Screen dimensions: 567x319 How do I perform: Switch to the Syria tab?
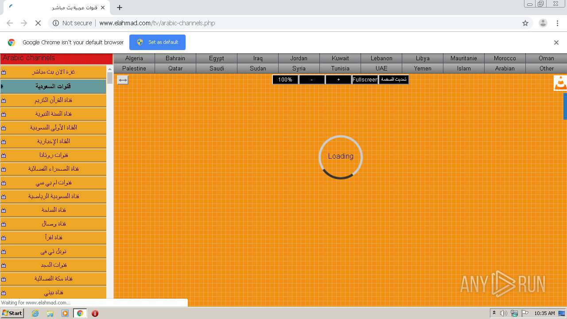tap(299, 68)
